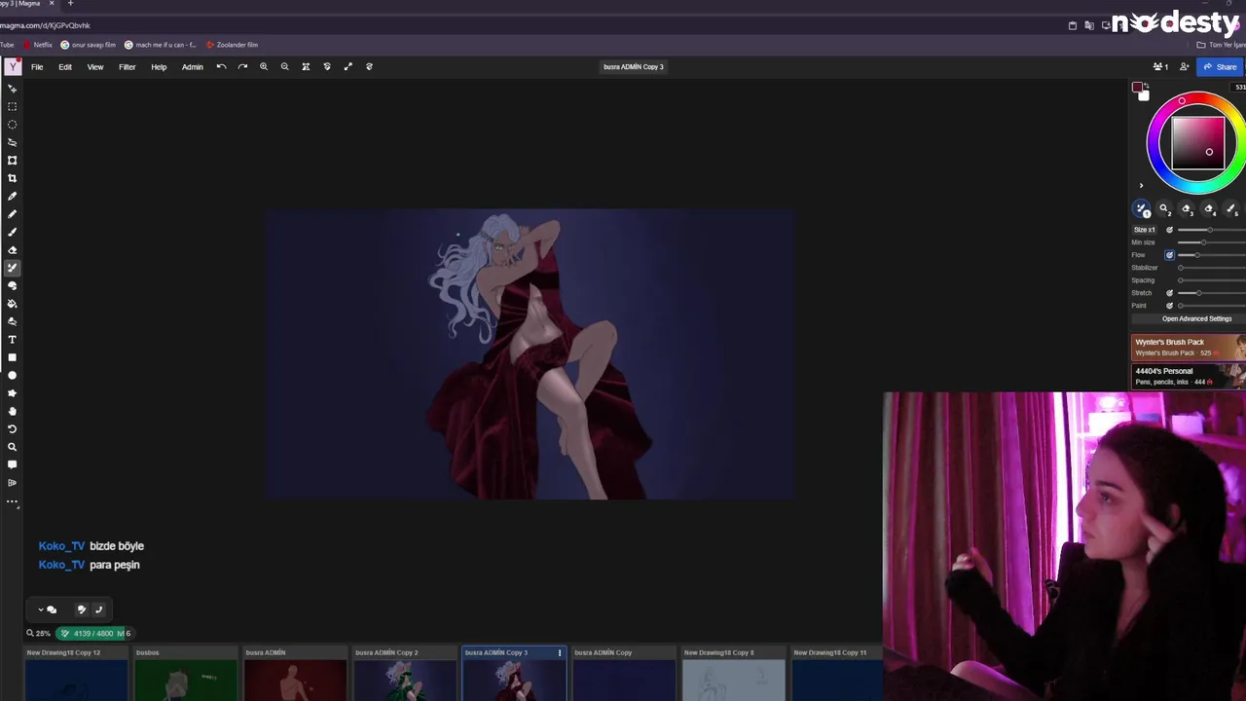The height and width of the screenshot is (701, 1246).
Task: Toggle pressure for Stretch slider
Action: point(1170,293)
